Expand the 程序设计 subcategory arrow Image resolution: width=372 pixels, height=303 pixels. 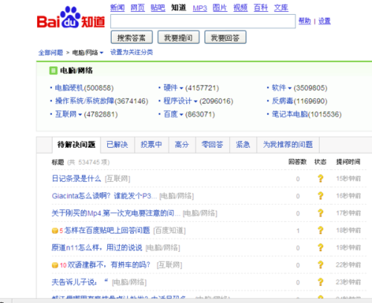[196, 101]
